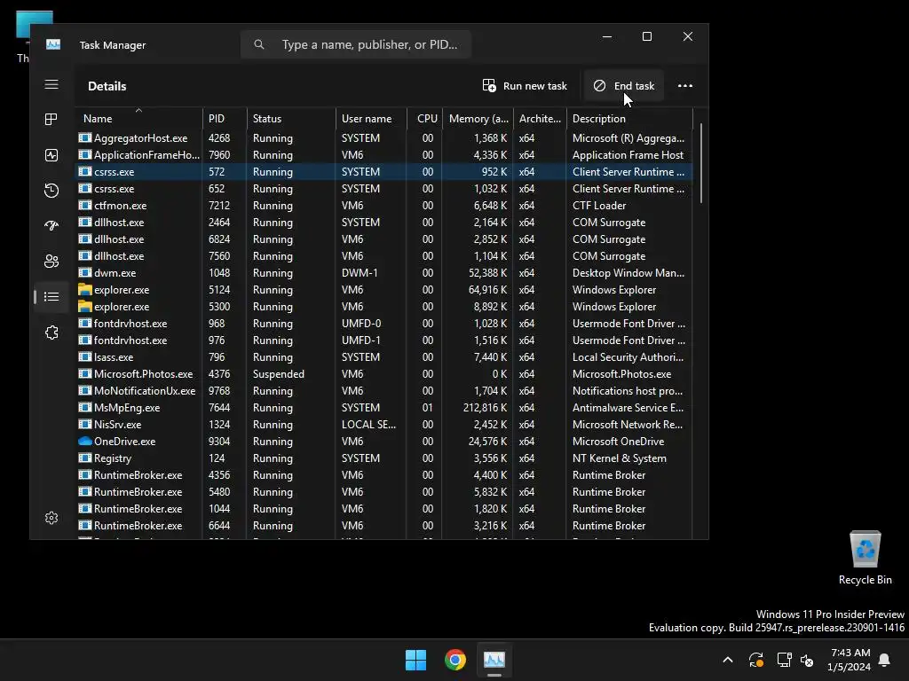Select csrss.exe with PID 652
This screenshot has height=681, width=909.
tap(384, 189)
